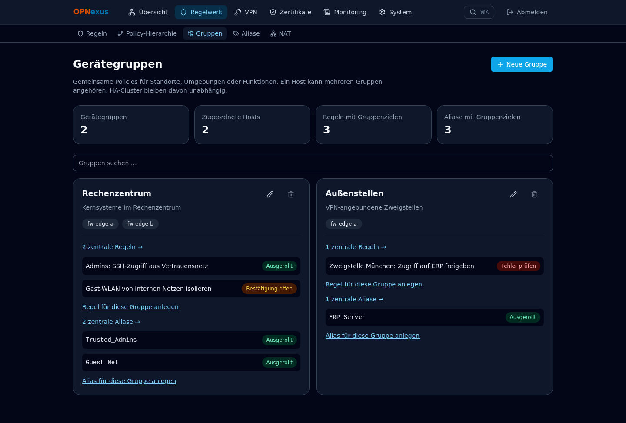Image resolution: width=626 pixels, height=423 pixels.
Task: Open the VPN section
Action: coord(246,12)
